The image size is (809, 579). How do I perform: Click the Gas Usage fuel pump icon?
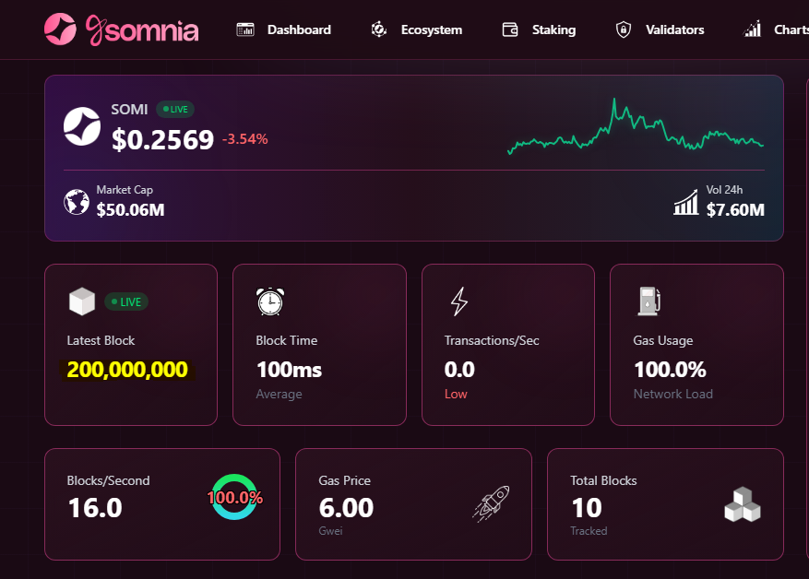click(x=649, y=301)
